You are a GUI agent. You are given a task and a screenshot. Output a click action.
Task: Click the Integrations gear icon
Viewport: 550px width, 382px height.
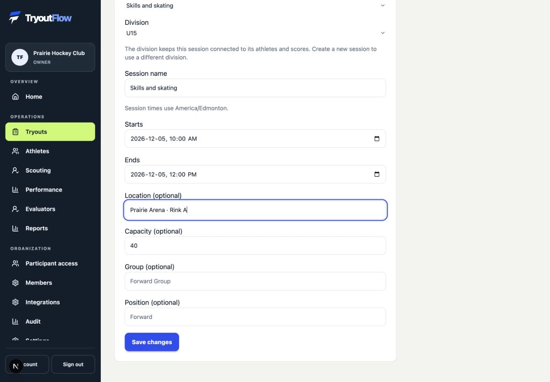[16, 302]
